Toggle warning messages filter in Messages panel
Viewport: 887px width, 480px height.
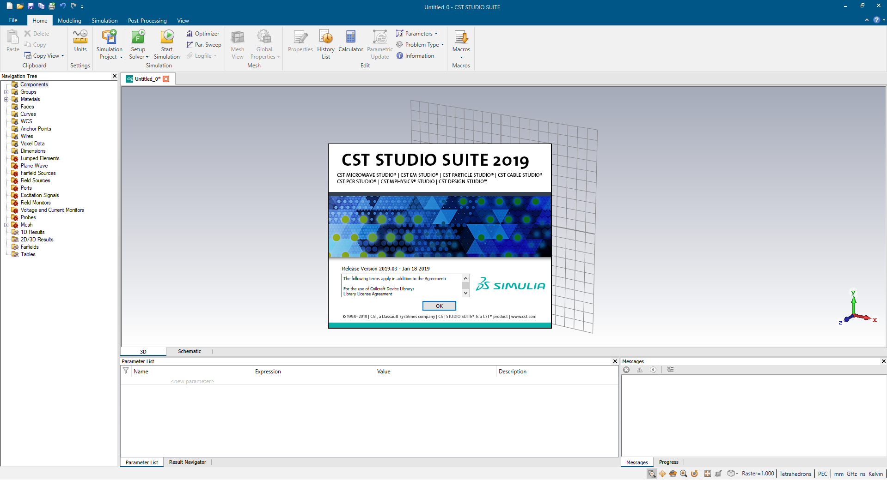[640, 370]
